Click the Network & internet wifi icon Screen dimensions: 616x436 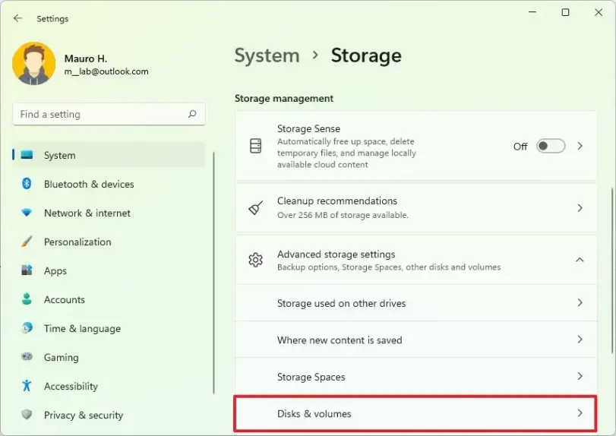click(27, 213)
